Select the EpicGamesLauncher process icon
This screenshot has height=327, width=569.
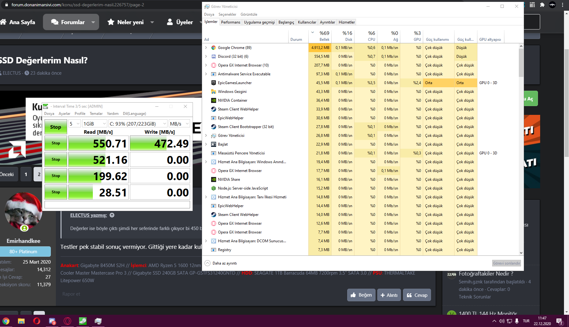click(x=213, y=83)
